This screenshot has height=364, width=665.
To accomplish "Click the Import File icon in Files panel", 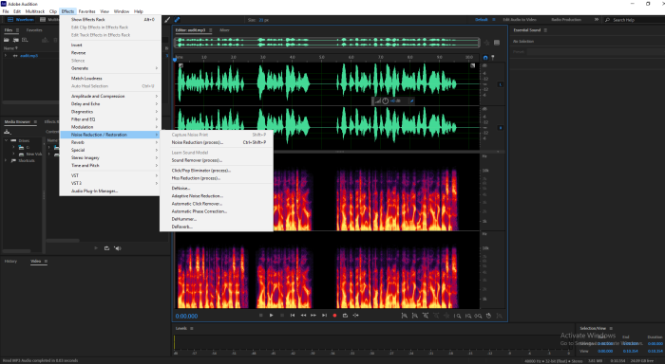I will point(16,40).
